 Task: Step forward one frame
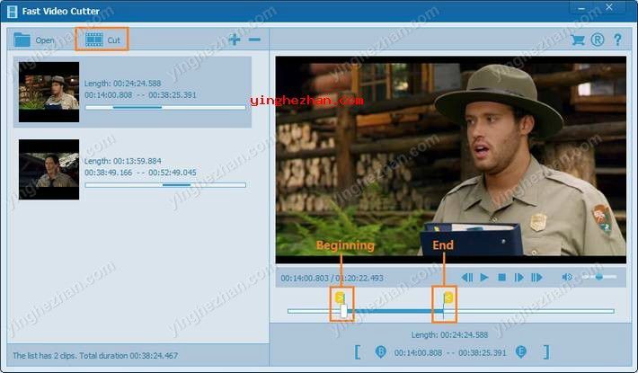click(x=519, y=278)
